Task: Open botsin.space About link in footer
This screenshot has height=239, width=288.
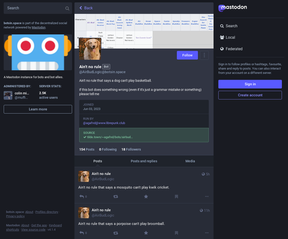Action: point(29,212)
